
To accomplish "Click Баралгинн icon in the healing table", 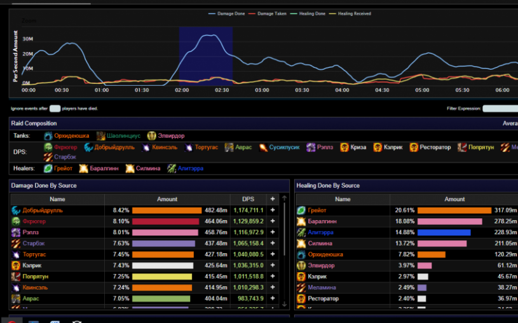I will [301, 221].
